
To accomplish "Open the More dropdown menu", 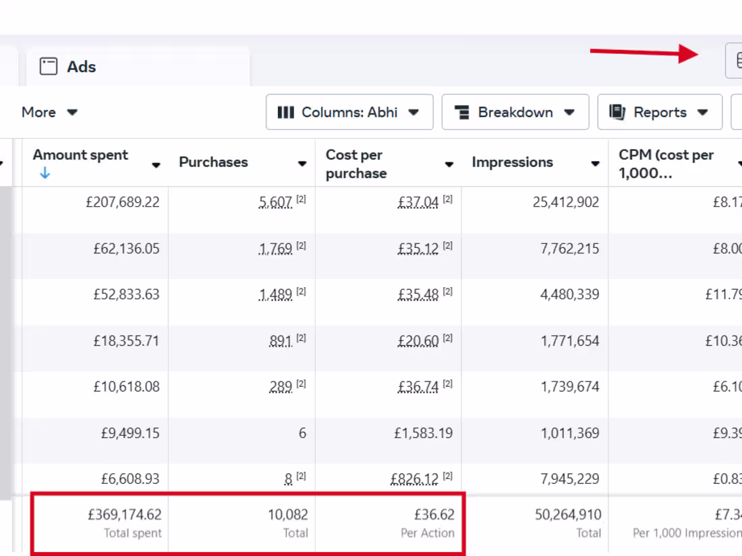I will point(49,113).
